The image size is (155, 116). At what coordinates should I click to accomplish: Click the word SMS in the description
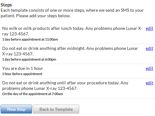coord(125,10)
